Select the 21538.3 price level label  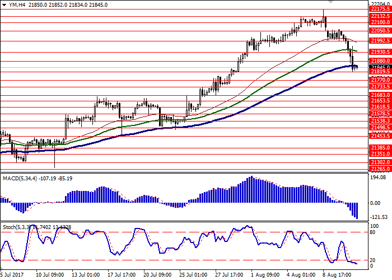click(380, 121)
